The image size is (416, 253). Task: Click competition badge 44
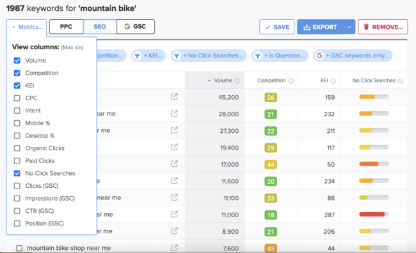click(271, 165)
